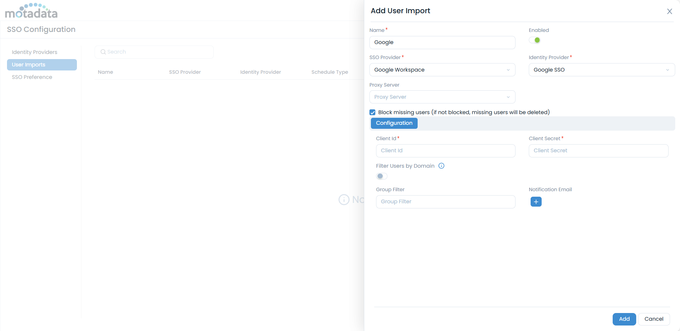
Task: Expand the Identity Provider dropdown
Action: coord(601,70)
